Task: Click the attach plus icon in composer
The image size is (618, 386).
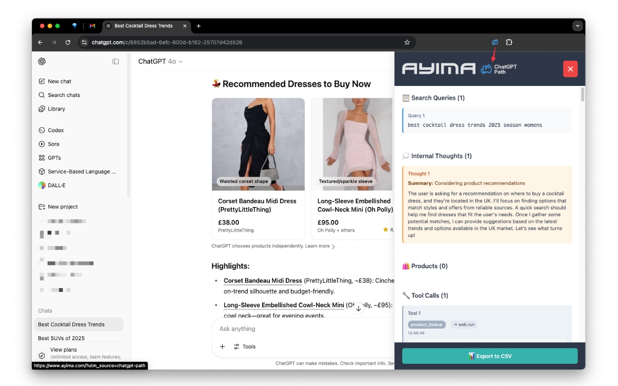Action: tap(222, 346)
